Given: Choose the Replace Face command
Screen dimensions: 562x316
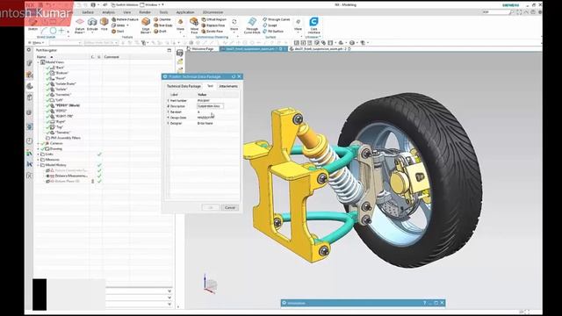Looking at the screenshot, I should 213,25.
